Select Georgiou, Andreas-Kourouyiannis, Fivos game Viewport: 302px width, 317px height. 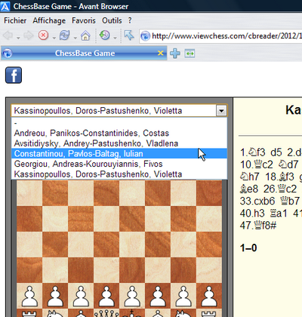pos(119,164)
